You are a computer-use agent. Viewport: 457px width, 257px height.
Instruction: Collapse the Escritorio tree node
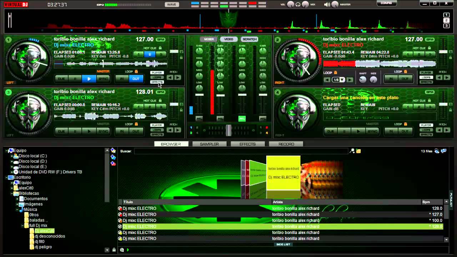click(x=6, y=177)
